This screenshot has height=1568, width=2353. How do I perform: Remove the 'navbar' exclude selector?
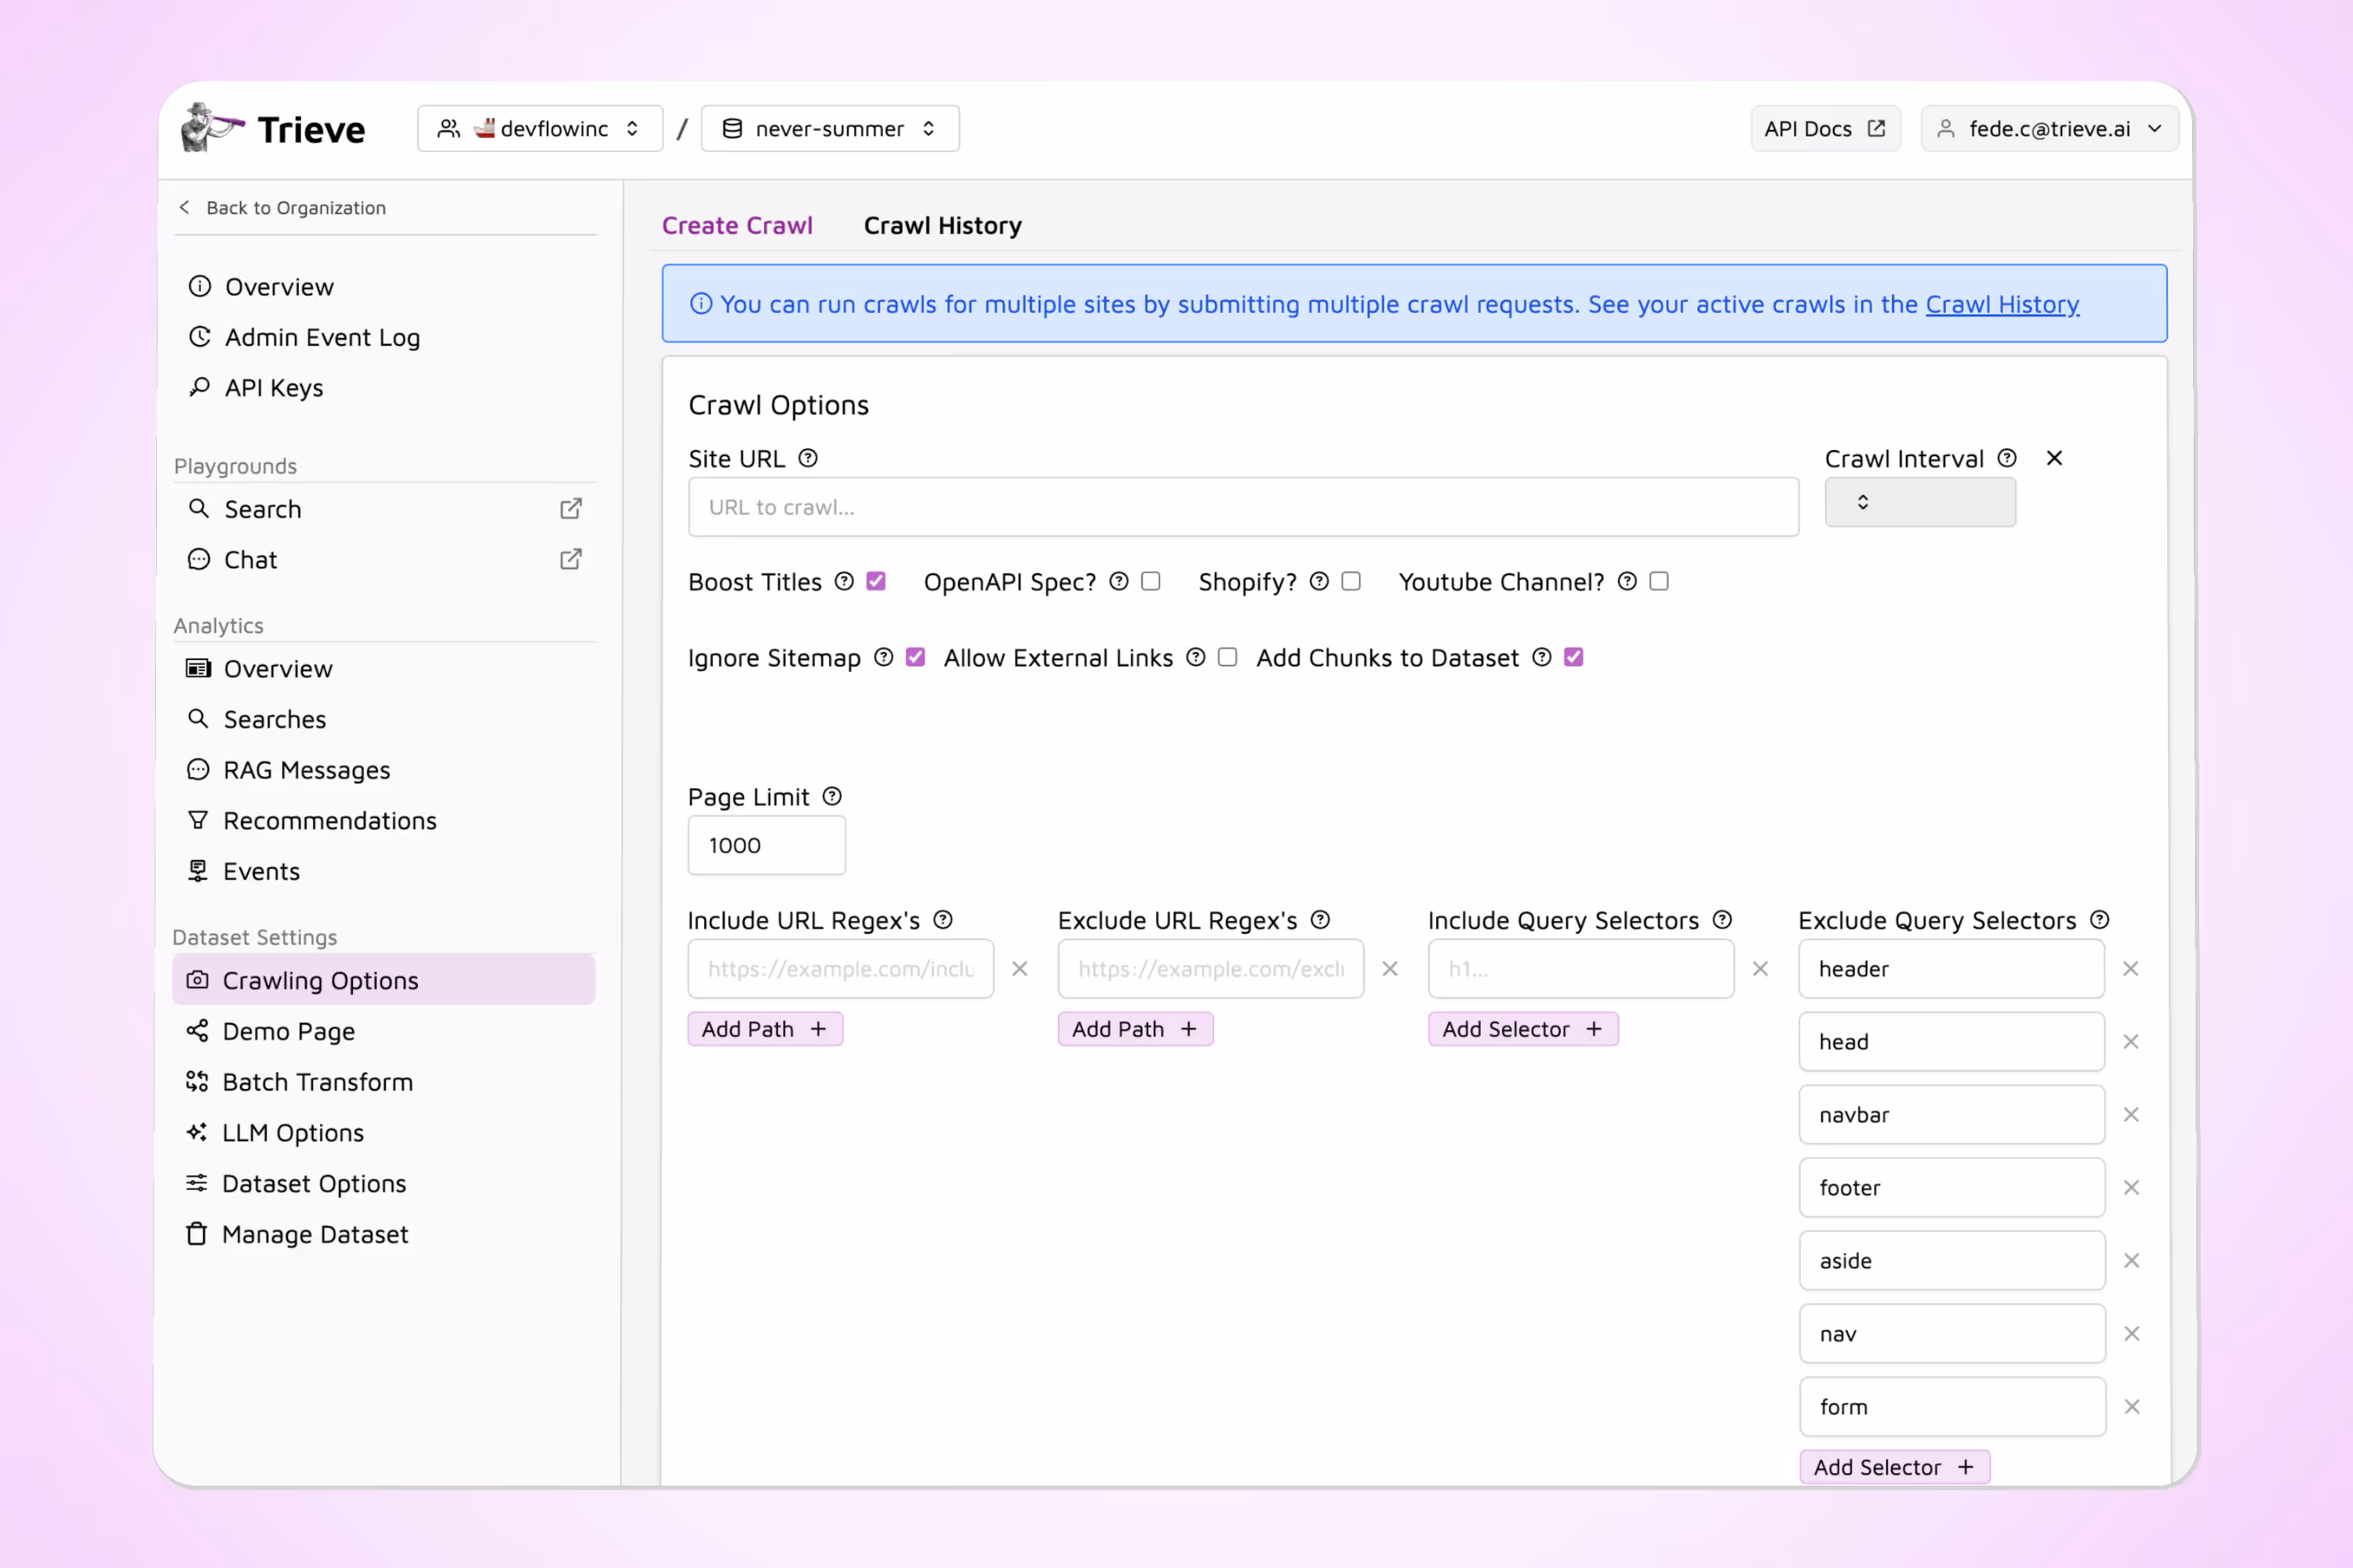coord(2131,1115)
